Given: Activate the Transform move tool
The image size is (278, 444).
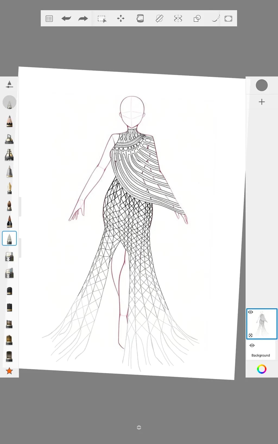Looking at the screenshot, I should point(121,18).
